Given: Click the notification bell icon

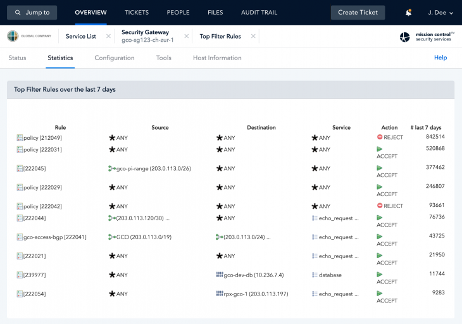Looking at the screenshot, I should coord(408,13).
